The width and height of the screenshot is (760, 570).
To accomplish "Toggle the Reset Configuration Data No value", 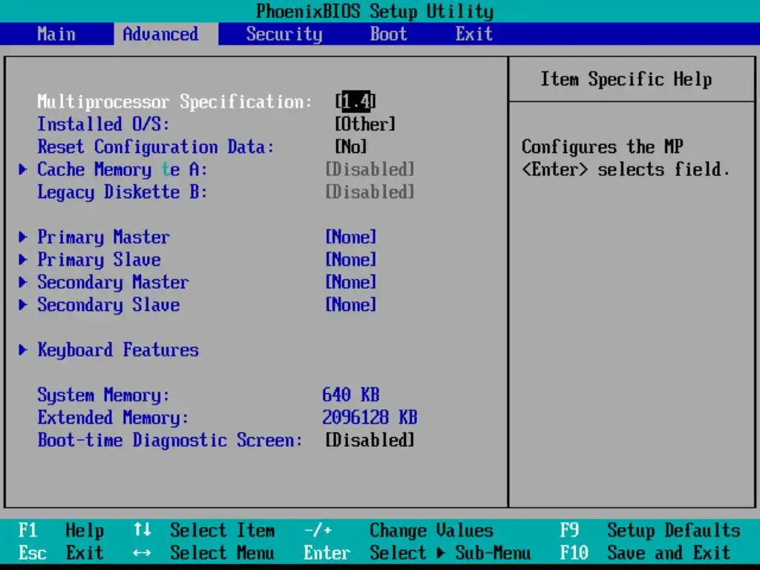I will click(351, 146).
